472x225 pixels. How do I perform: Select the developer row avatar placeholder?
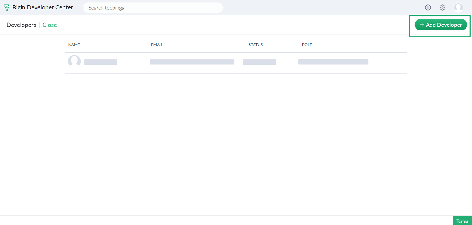click(74, 61)
